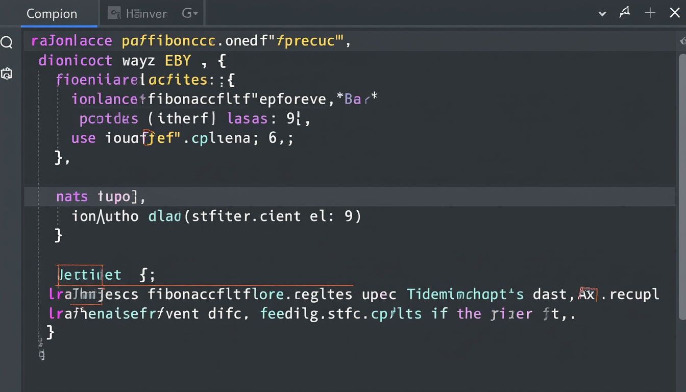
Task: Close the panel with the X icon
Action: point(674,13)
